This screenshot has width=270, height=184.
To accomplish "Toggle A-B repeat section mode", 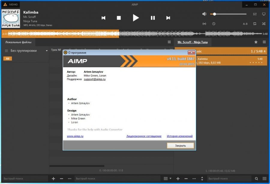I will pos(245,24).
